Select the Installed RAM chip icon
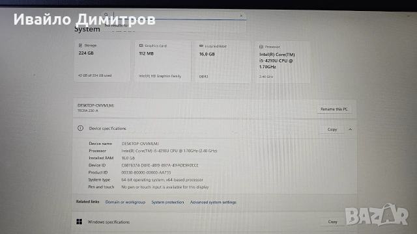The width and height of the screenshot is (417, 234). coord(201,46)
